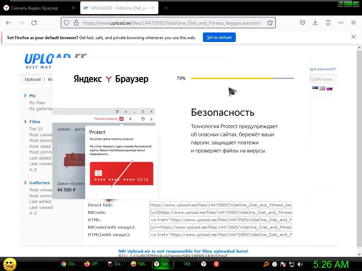Click the Upload menu item on upload.ee
Screen dimensions: 362x271
[33, 79]
